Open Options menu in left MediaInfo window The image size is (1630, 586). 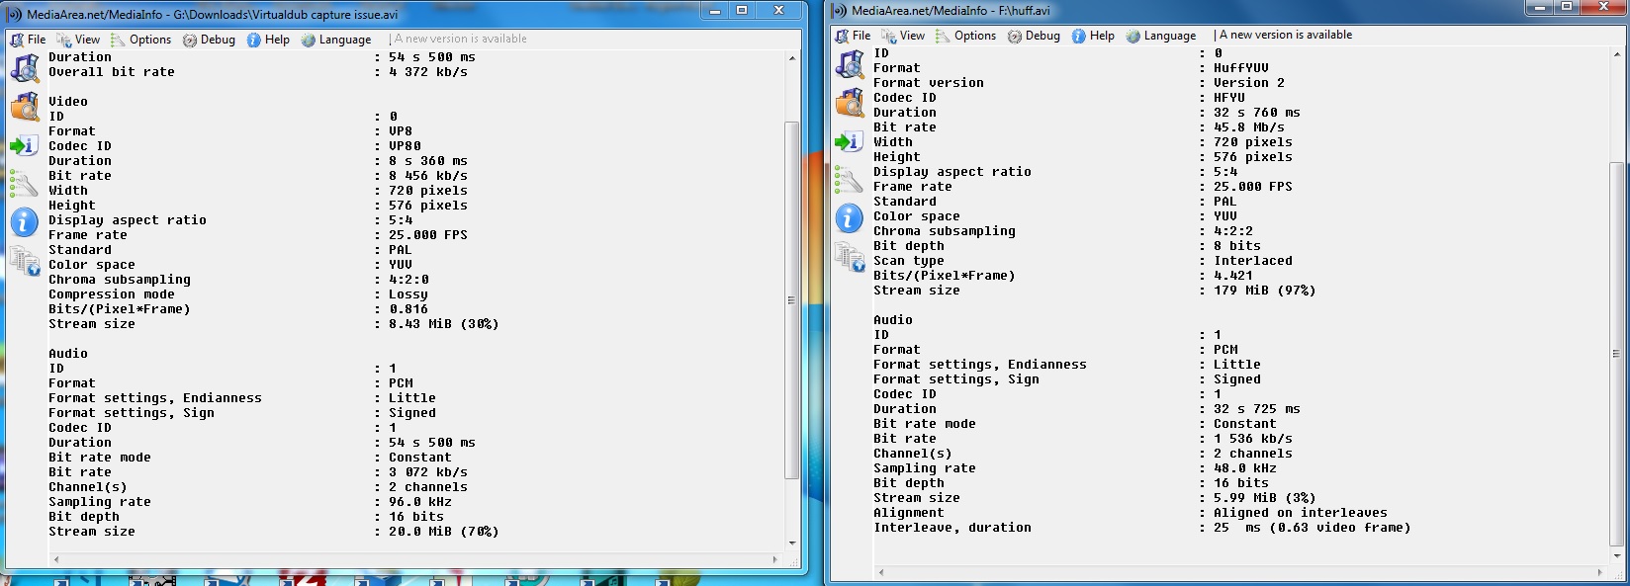(140, 40)
